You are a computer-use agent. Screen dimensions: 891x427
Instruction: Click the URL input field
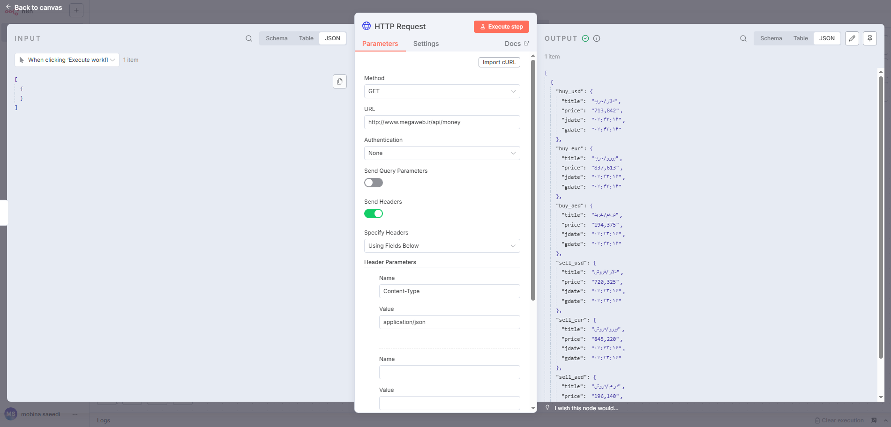(442, 122)
